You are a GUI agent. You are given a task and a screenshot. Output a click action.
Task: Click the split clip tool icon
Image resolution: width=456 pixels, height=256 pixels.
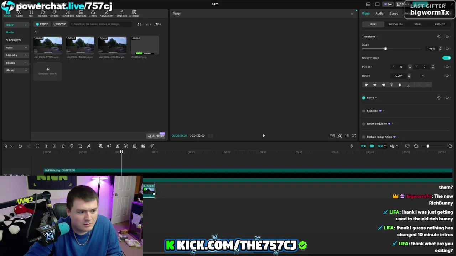click(x=37, y=146)
